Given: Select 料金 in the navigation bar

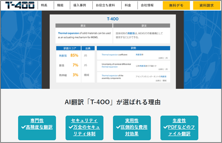Looking at the screenshot, I should pyautogui.click(x=128, y=5).
